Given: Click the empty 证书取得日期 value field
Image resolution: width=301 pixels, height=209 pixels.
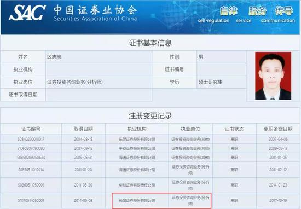Looking at the screenshot, I should tap(99, 95).
